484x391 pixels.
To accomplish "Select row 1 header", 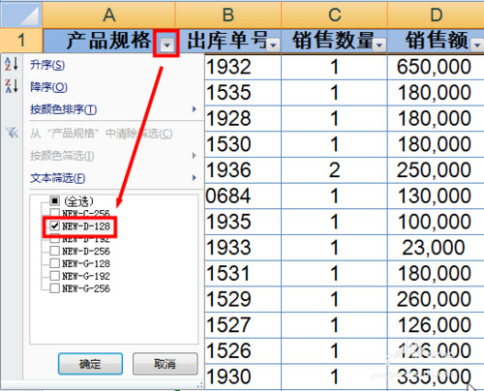I will pyautogui.click(x=21, y=41).
